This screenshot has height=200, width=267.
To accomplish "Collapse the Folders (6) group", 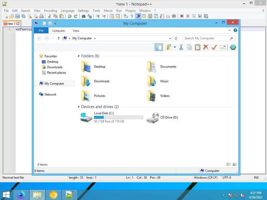I will tap(78, 56).
